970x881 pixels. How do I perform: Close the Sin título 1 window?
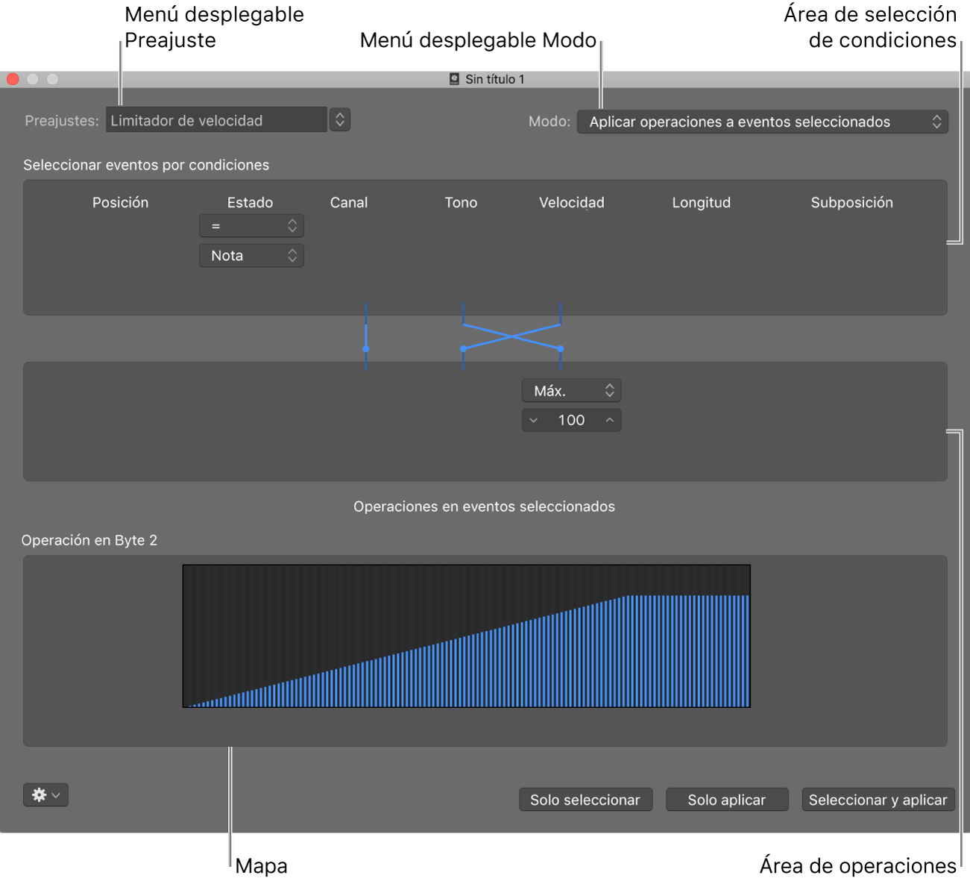13,79
